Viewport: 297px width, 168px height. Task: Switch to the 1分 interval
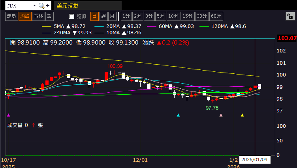click(126, 16)
